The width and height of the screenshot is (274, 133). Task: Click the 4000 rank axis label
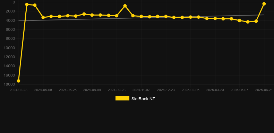pos(11,20)
